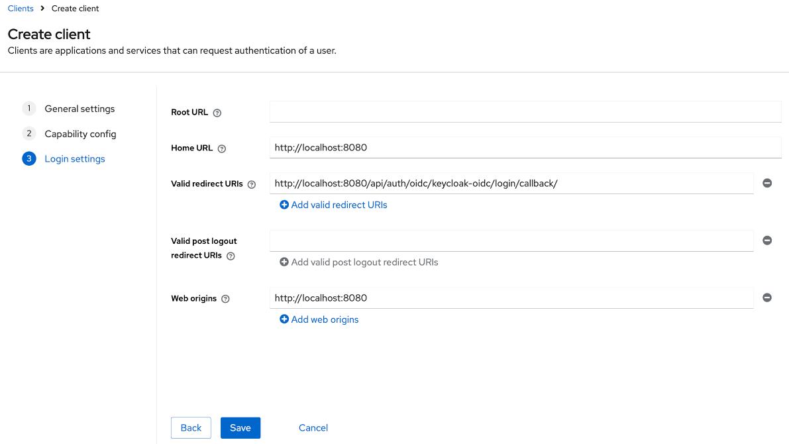Show help for Valid post logout redirect URIs
The image size is (789, 444).
[x=231, y=256]
